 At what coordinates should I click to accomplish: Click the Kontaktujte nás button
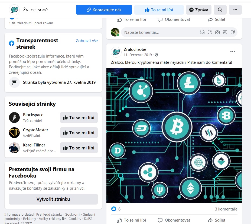104,10
